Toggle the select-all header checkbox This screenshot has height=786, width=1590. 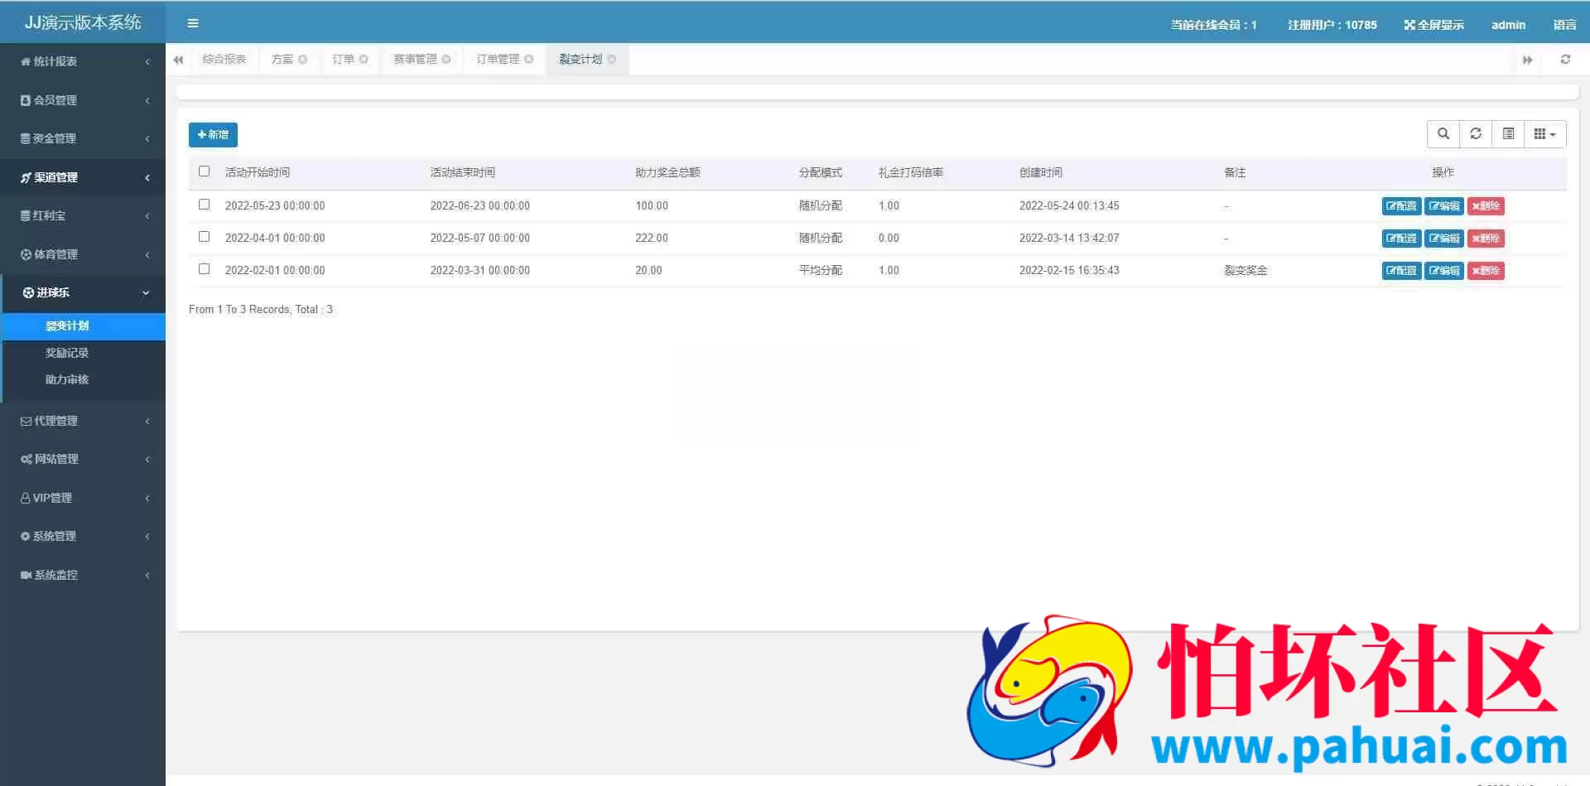click(204, 171)
